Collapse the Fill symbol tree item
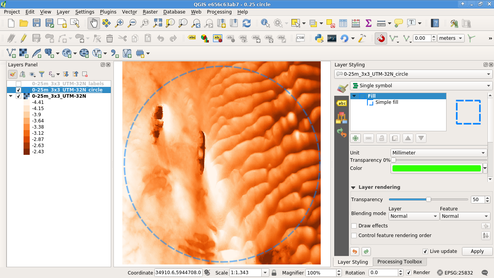Viewport: 494px width, 278px height. pyautogui.click(x=354, y=96)
